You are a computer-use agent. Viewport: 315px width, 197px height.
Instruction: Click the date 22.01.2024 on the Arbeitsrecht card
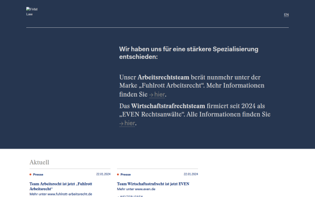click(103, 174)
